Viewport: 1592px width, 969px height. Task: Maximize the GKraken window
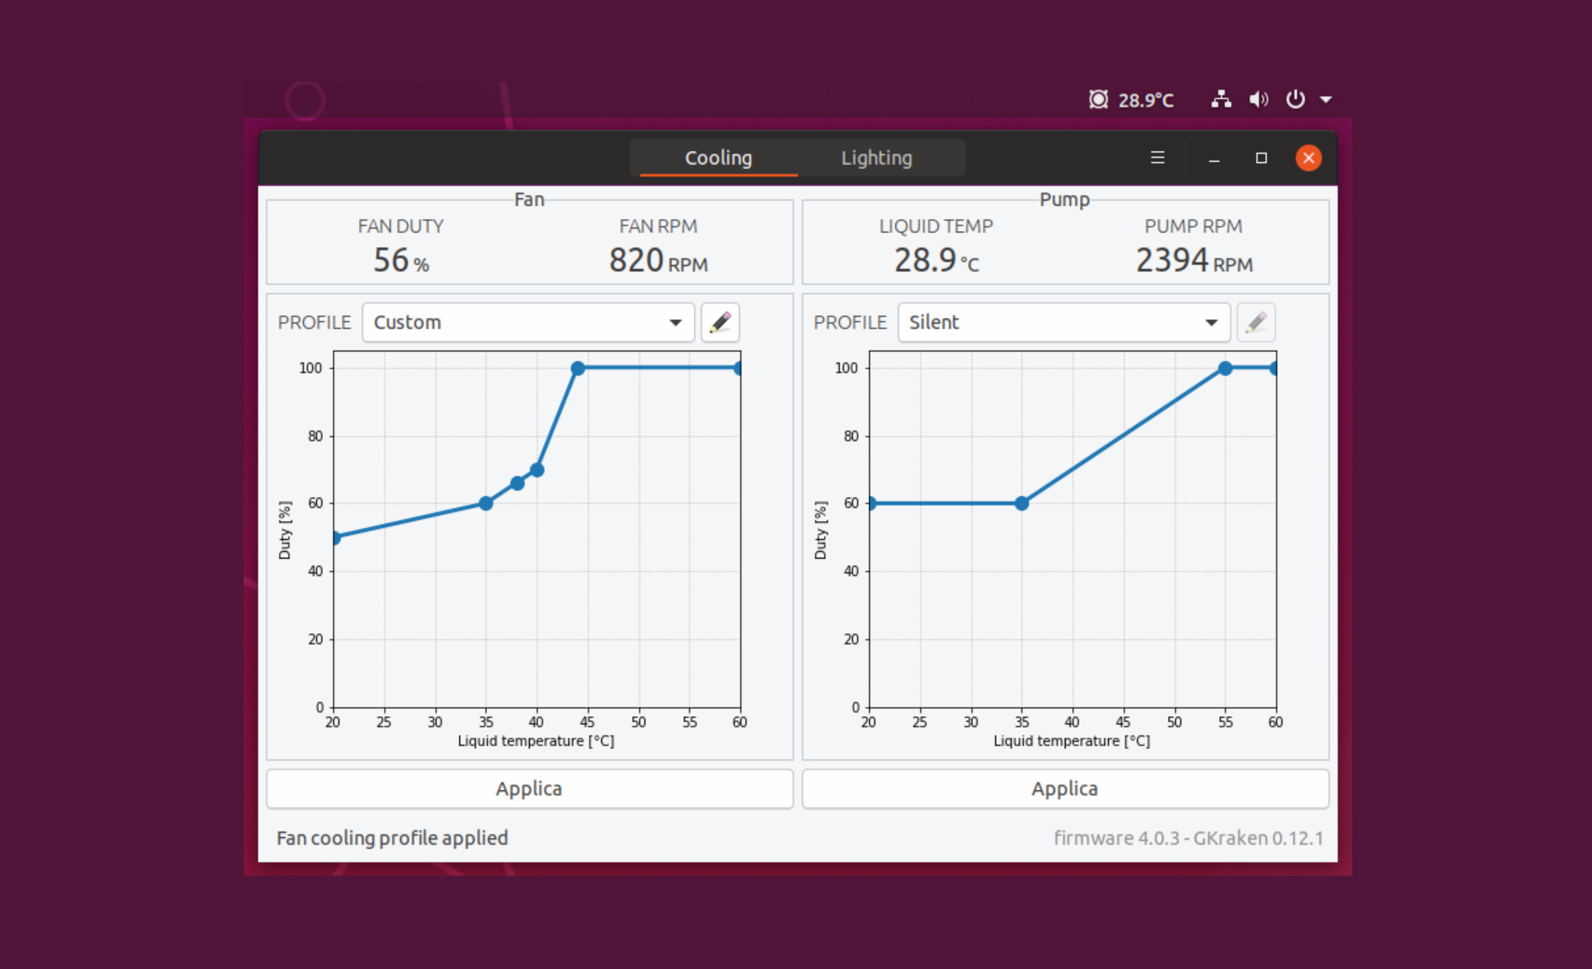(1260, 158)
